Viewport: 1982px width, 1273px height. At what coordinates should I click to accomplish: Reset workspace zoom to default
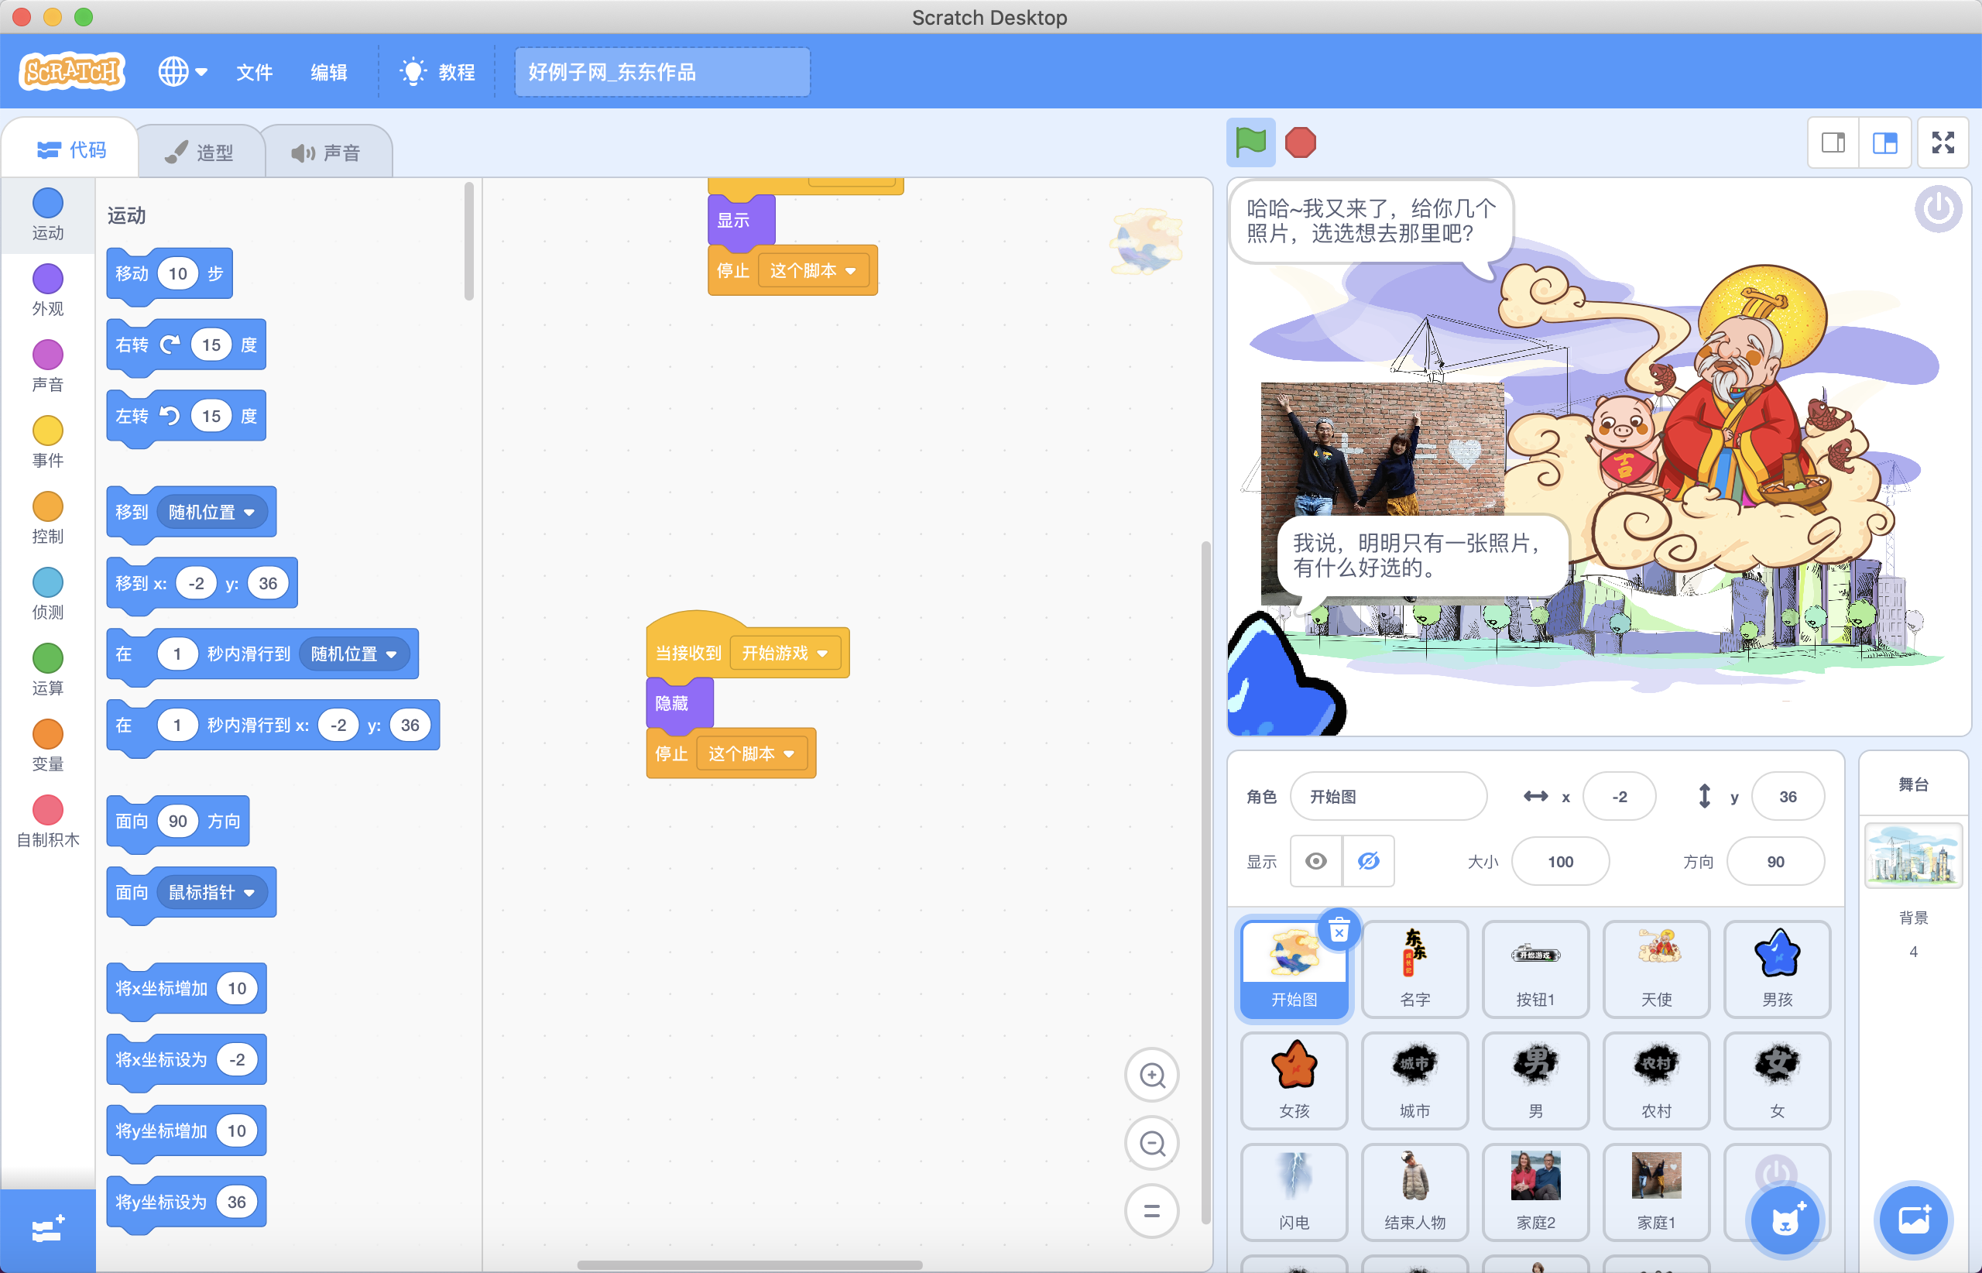click(1151, 1211)
